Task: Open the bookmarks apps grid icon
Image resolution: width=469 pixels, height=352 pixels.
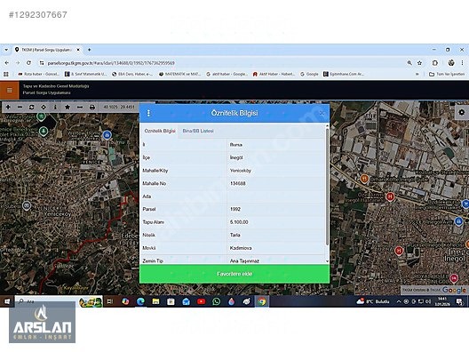Action: 6,74
